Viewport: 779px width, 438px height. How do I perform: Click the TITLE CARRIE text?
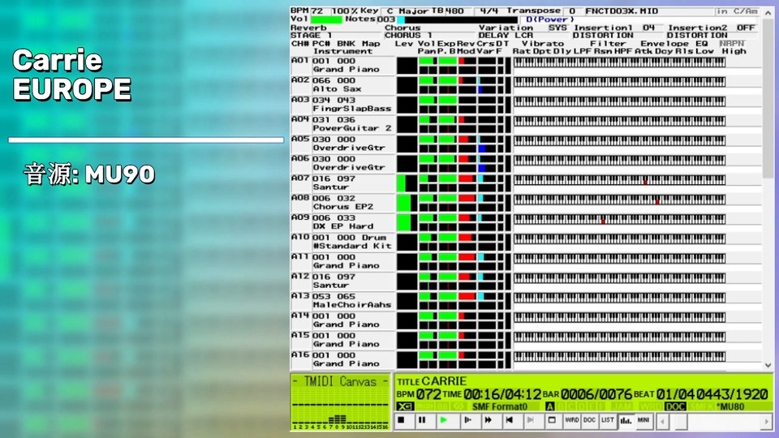[x=431, y=381]
